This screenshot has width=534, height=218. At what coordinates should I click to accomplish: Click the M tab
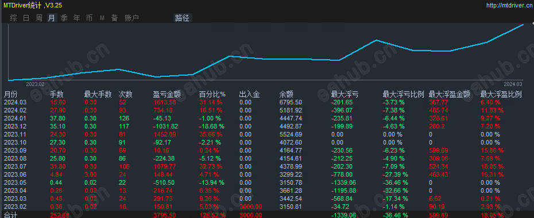(x=102, y=18)
